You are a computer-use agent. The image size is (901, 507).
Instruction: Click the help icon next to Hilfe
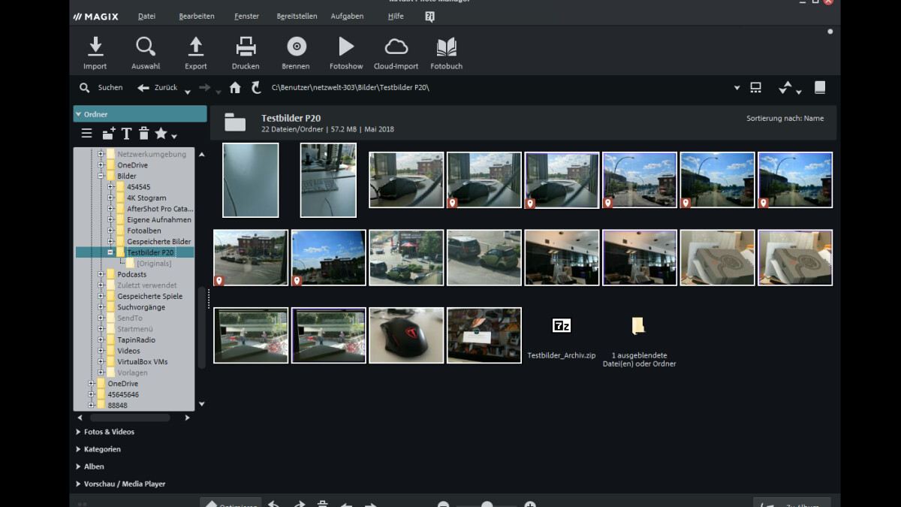click(430, 17)
